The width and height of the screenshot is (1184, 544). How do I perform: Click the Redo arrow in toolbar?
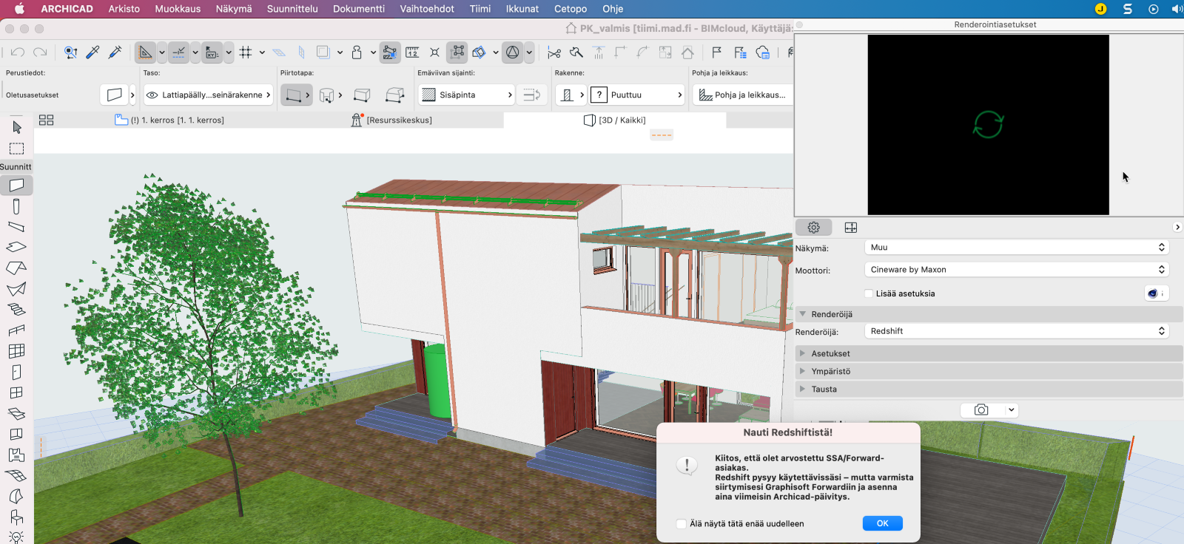41,52
